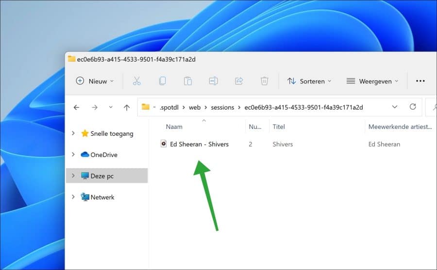Click the Shivers title cell
This screenshot has width=437, height=270.
tap(283, 144)
